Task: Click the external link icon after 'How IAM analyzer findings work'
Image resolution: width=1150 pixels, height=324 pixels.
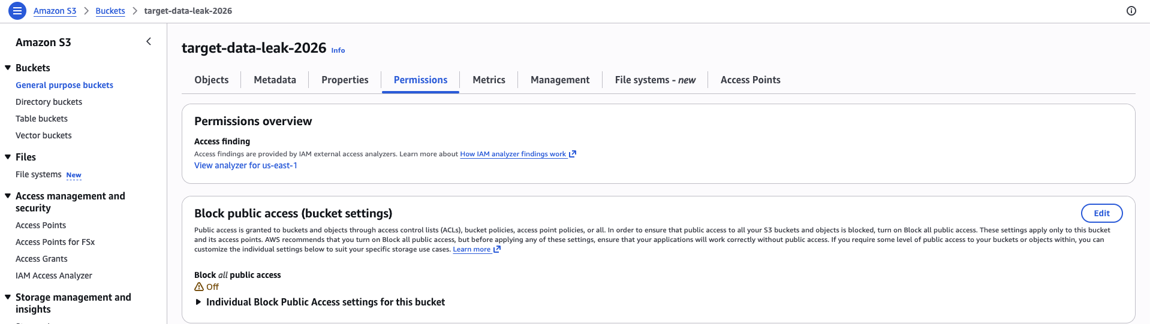Action: tap(573, 154)
